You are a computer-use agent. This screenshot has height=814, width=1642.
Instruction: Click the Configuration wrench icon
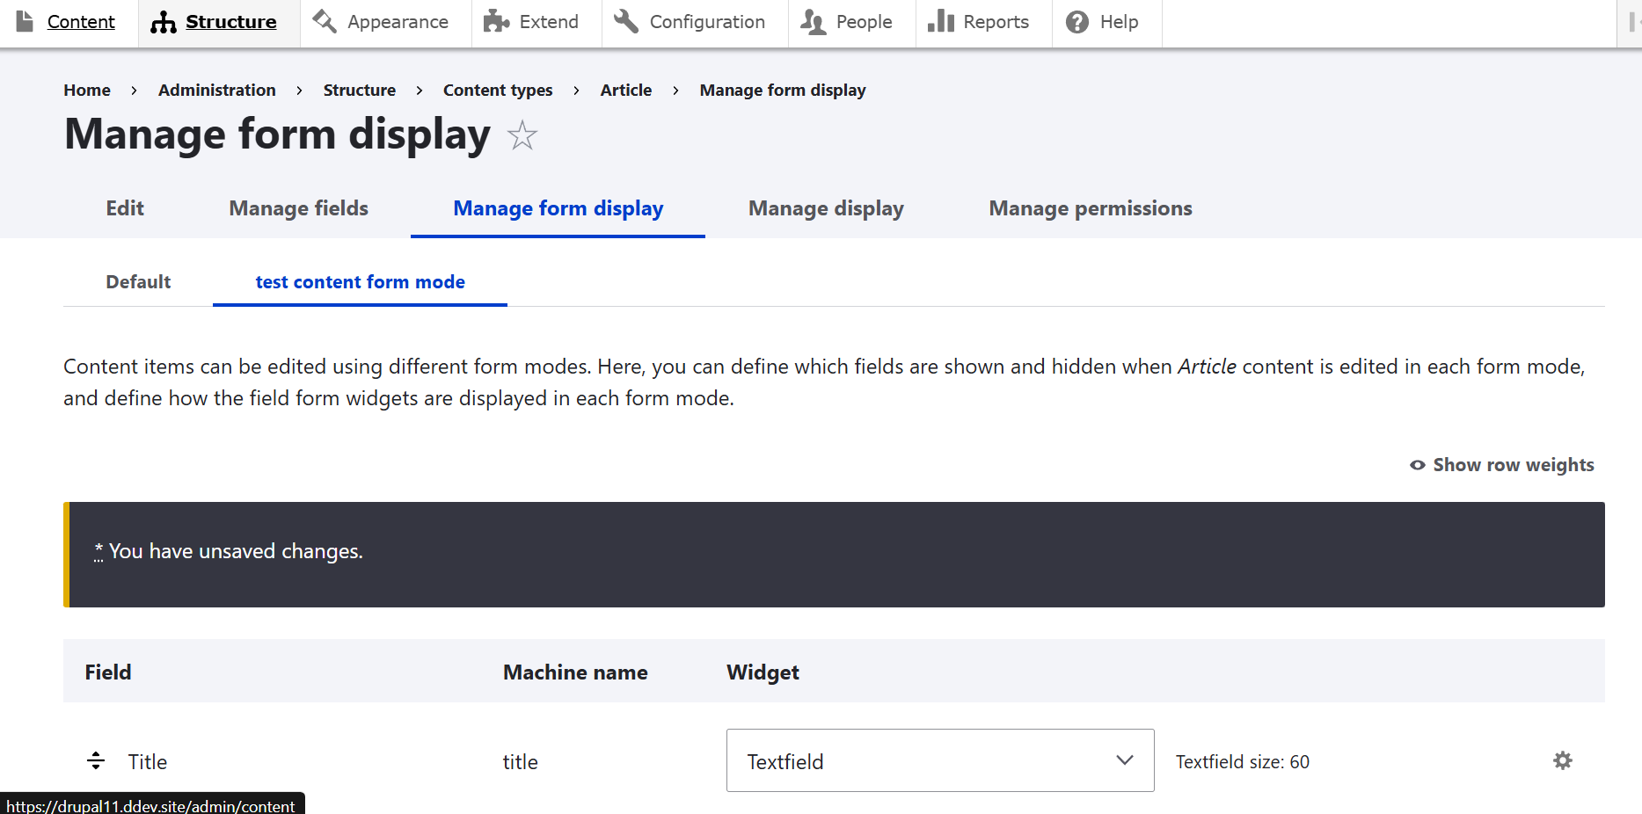(626, 21)
